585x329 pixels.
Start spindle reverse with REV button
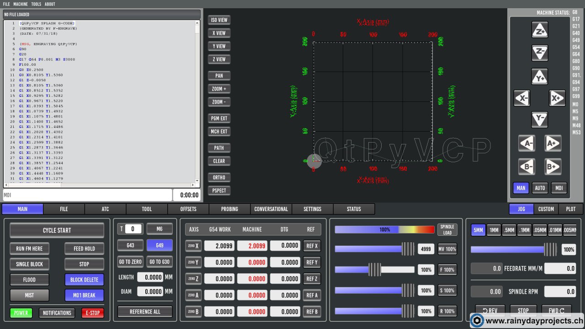coord(490,311)
